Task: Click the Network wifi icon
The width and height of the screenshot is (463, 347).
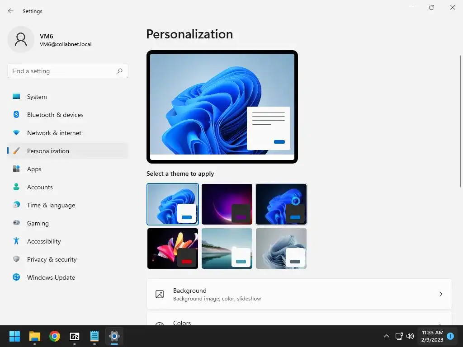Action: [x=16, y=133]
